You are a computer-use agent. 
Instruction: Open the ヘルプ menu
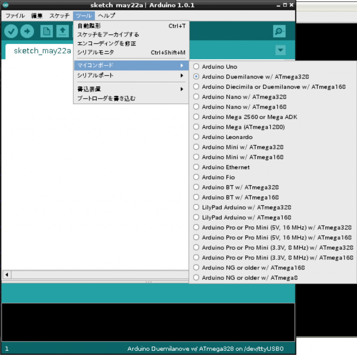click(106, 16)
